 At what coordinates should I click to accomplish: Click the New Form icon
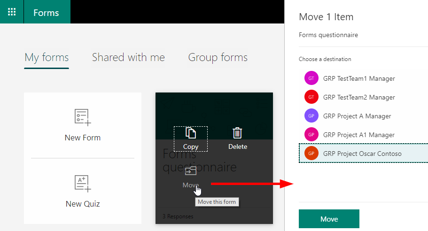click(x=83, y=117)
